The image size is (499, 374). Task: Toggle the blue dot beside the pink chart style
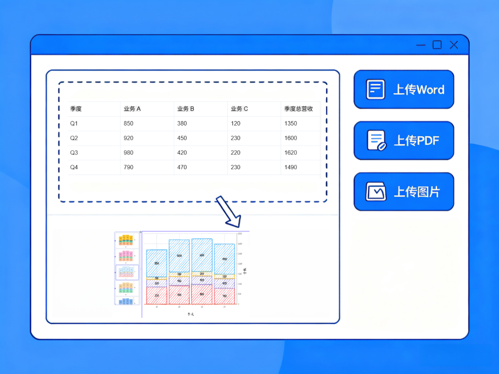(x=115, y=257)
